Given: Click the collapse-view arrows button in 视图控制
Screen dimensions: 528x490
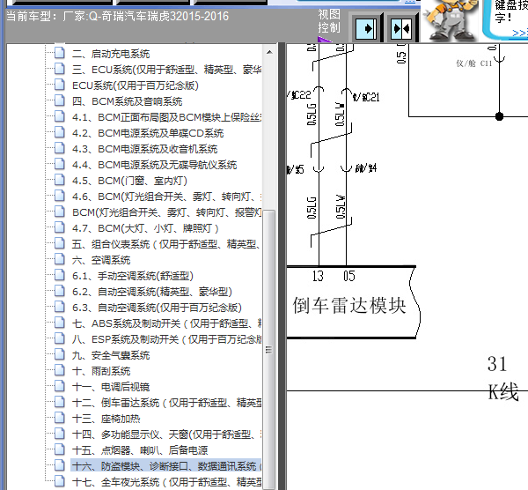Looking at the screenshot, I should tap(401, 28).
